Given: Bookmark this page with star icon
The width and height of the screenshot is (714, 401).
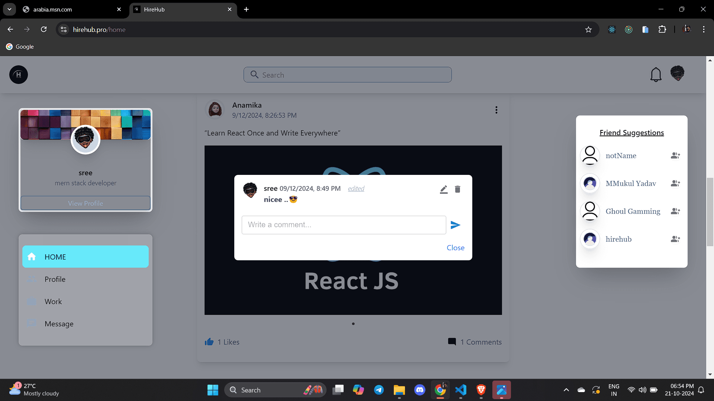Looking at the screenshot, I should click(588, 29).
